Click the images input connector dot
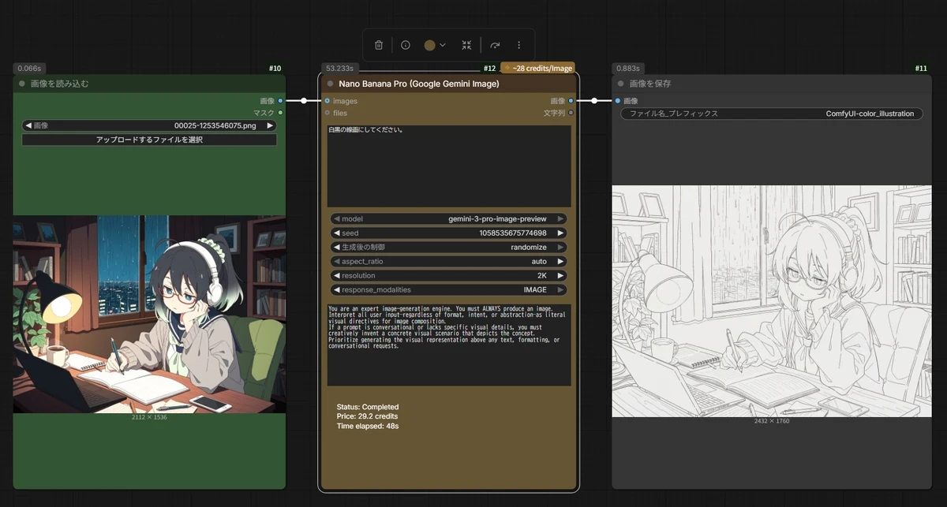Image resolution: width=947 pixels, height=507 pixels. click(328, 101)
